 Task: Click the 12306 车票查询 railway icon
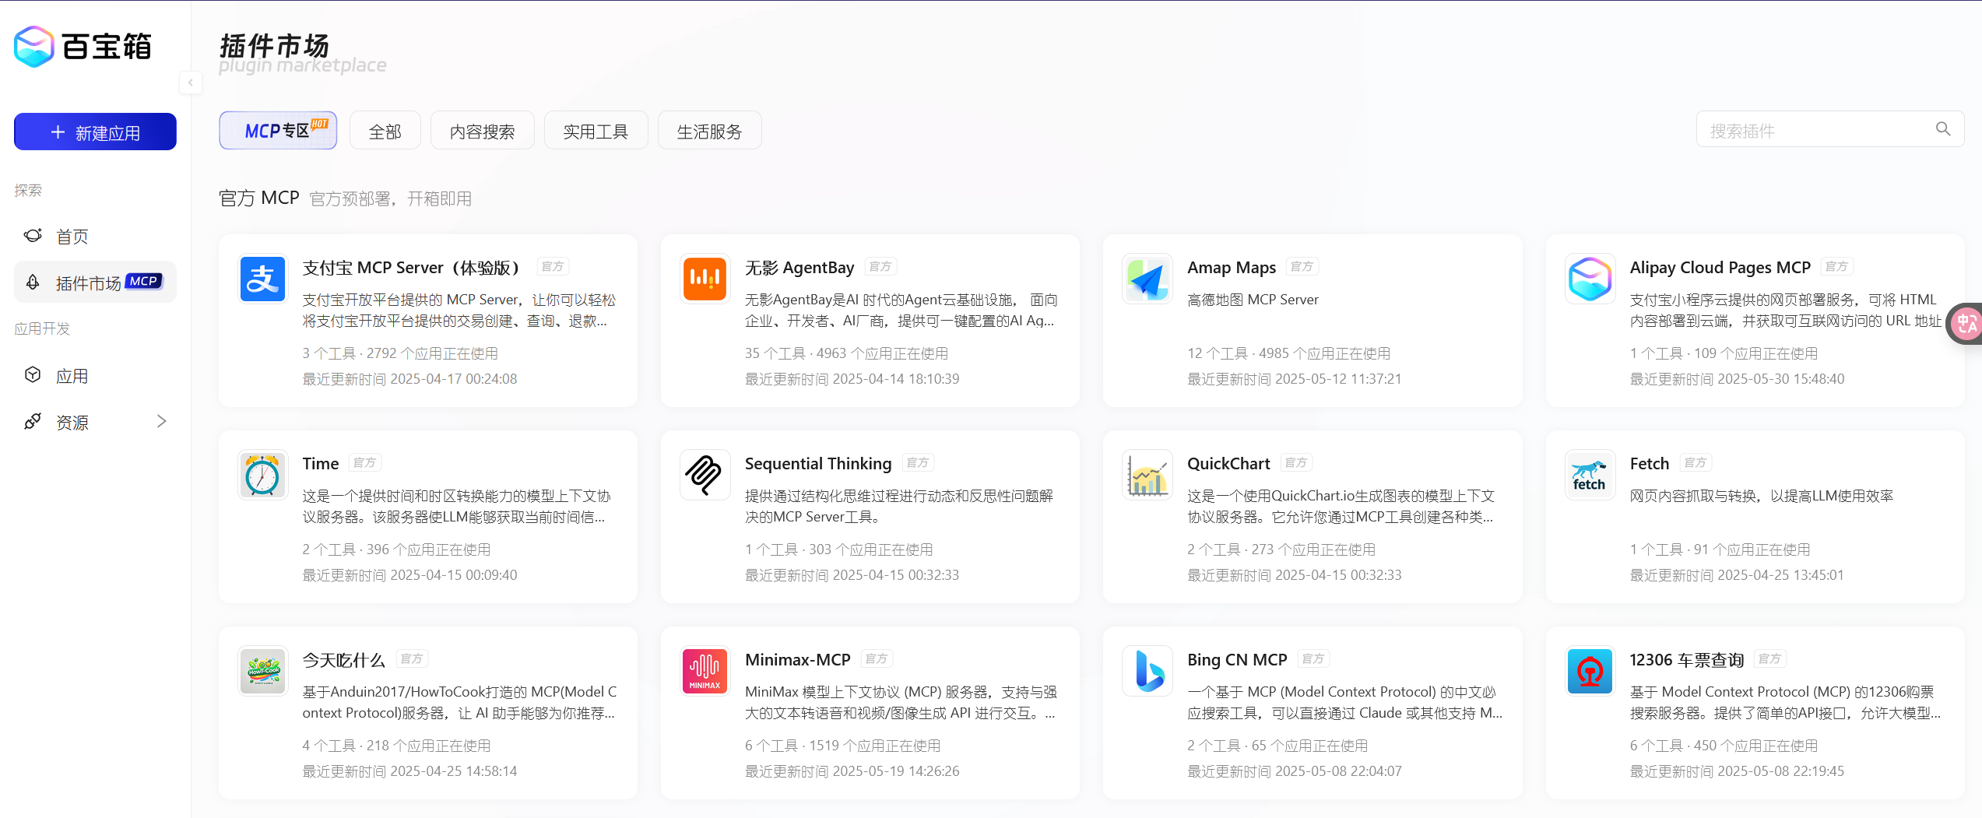click(1590, 671)
